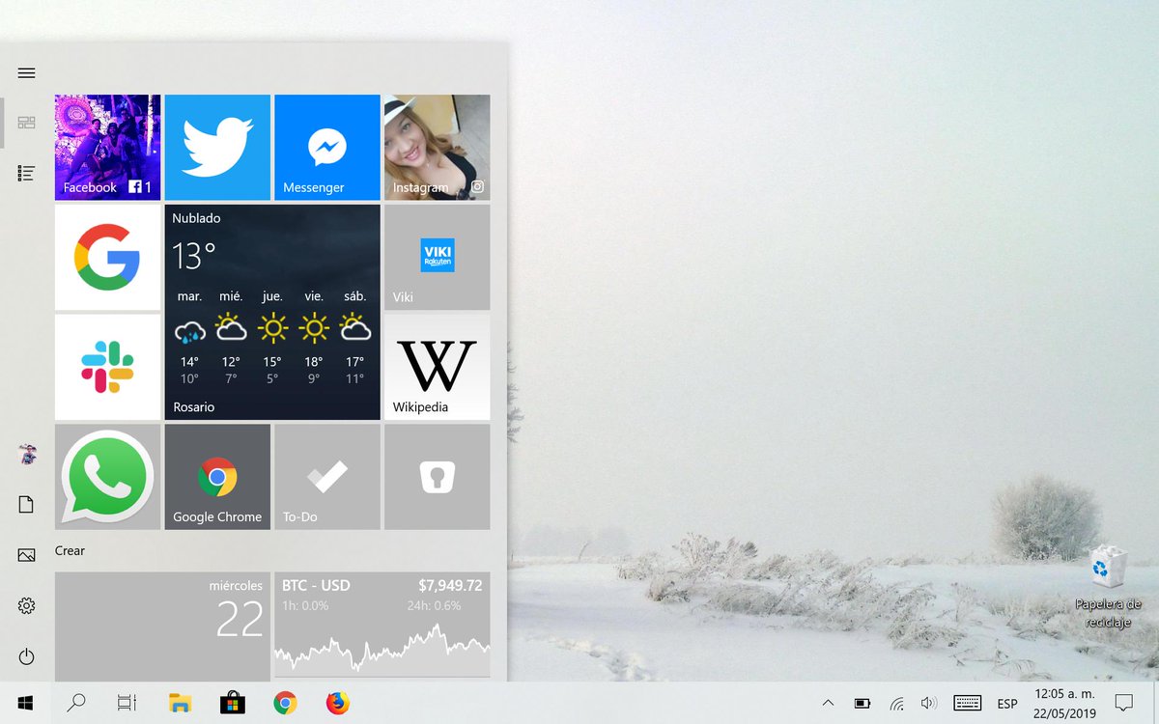Click the volume speaker icon
Image resolution: width=1159 pixels, height=724 pixels.
[x=929, y=703]
